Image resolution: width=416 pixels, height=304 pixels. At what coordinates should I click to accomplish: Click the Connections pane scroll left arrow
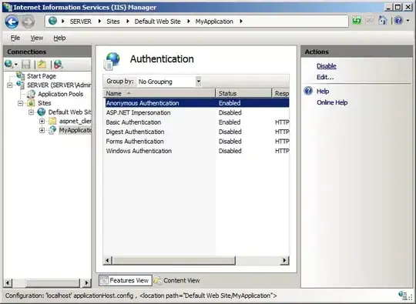click(8, 282)
